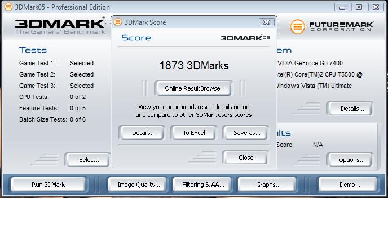Click the orange Futuremark logo icon

click(297, 26)
